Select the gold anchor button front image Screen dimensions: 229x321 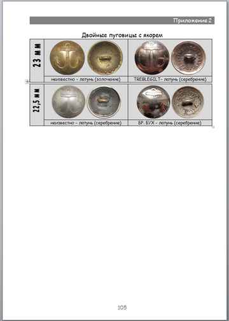pos(67,58)
